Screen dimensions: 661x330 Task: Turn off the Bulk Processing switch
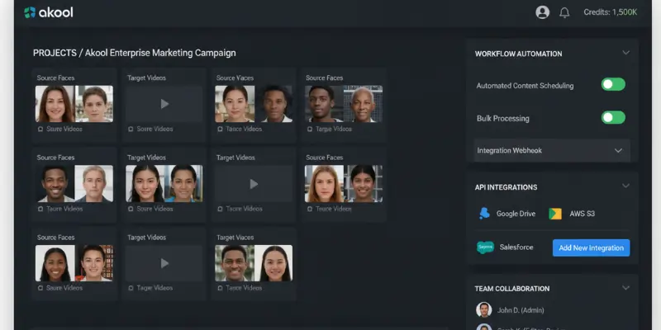click(613, 117)
